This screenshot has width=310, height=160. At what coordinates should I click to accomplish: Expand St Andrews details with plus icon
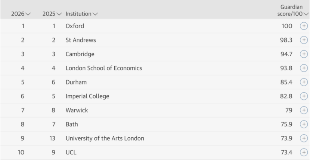(x=304, y=40)
